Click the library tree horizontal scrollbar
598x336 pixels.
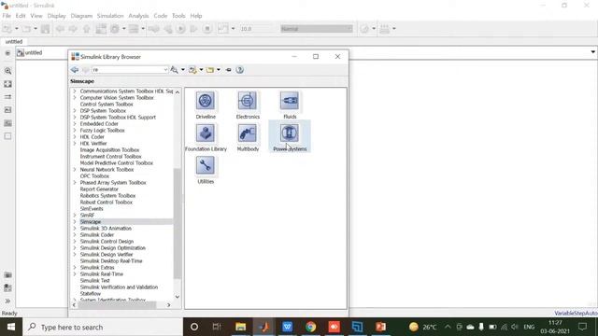pyautogui.click(x=116, y=305)
